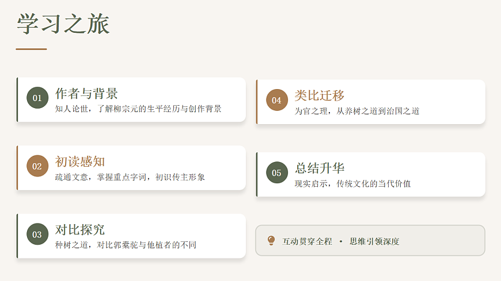Image resolution: width=501 pixels, height=281 pixels.
Task: Click the 01 numbered circle badge
Action: [37, 98]
